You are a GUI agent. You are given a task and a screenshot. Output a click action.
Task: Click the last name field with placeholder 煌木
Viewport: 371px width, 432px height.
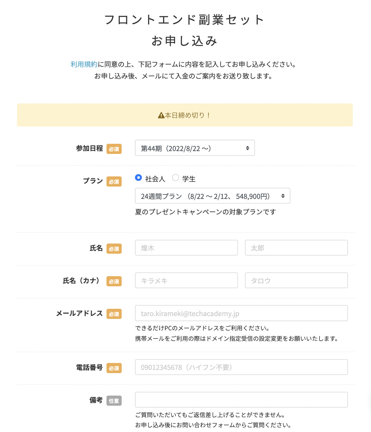tap(186, 248)
